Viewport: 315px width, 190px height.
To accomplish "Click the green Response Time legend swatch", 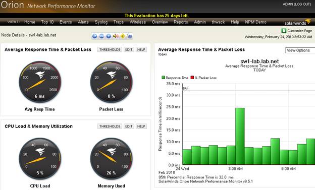I will (163, 78).
